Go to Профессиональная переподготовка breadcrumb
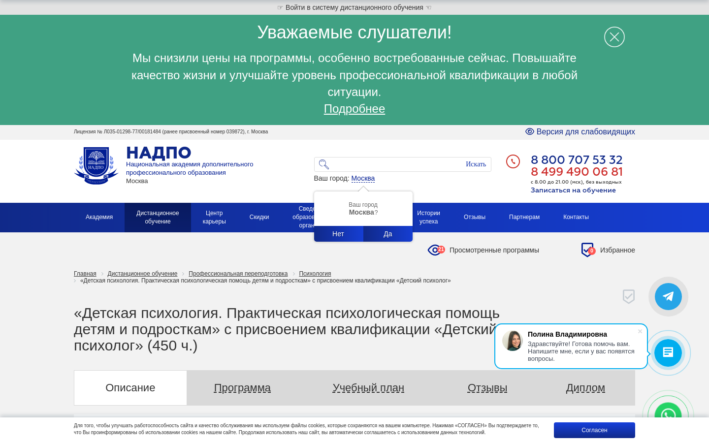Screen dimensions: 709x443 238,274
